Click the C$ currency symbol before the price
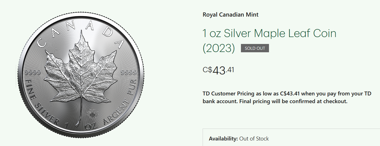 (x=207, y=69)
